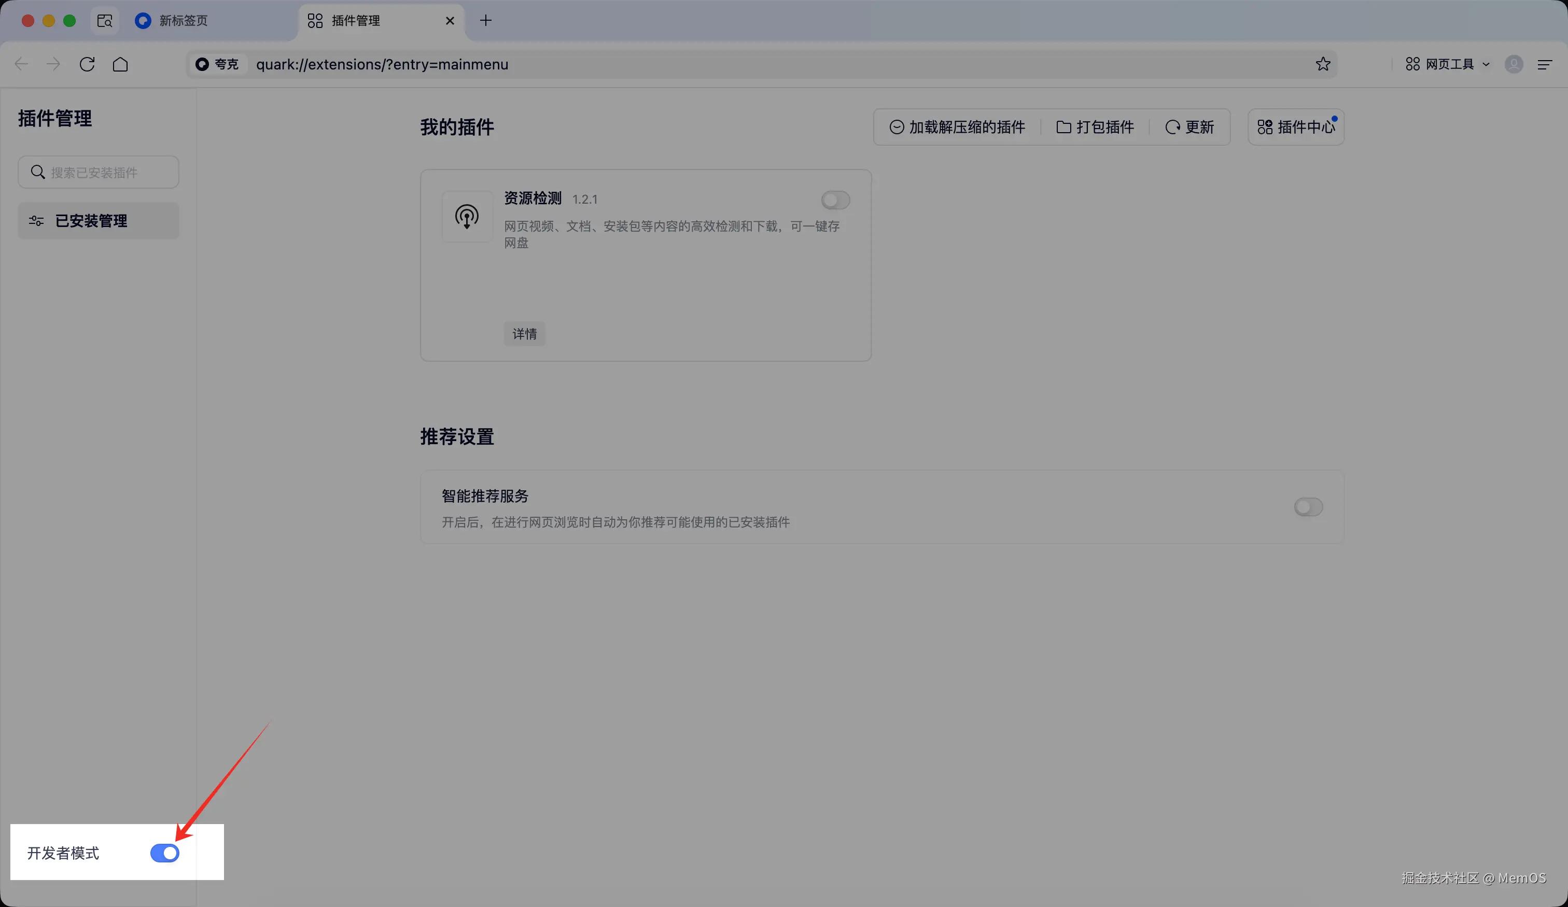
Task: Open the tab search icon
Action: [105, 21]
